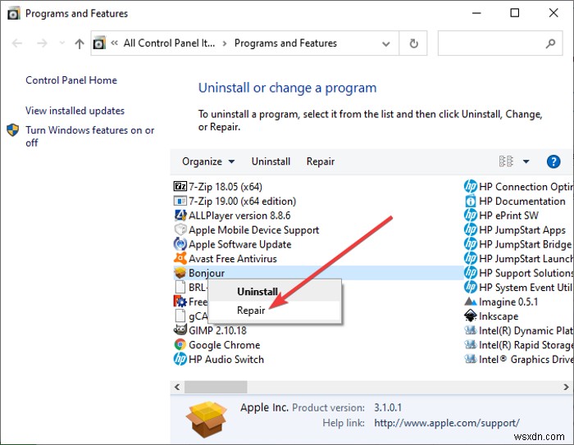Click the HP JumpStart Apps icon
574x445 pixels.
(471, 229)
